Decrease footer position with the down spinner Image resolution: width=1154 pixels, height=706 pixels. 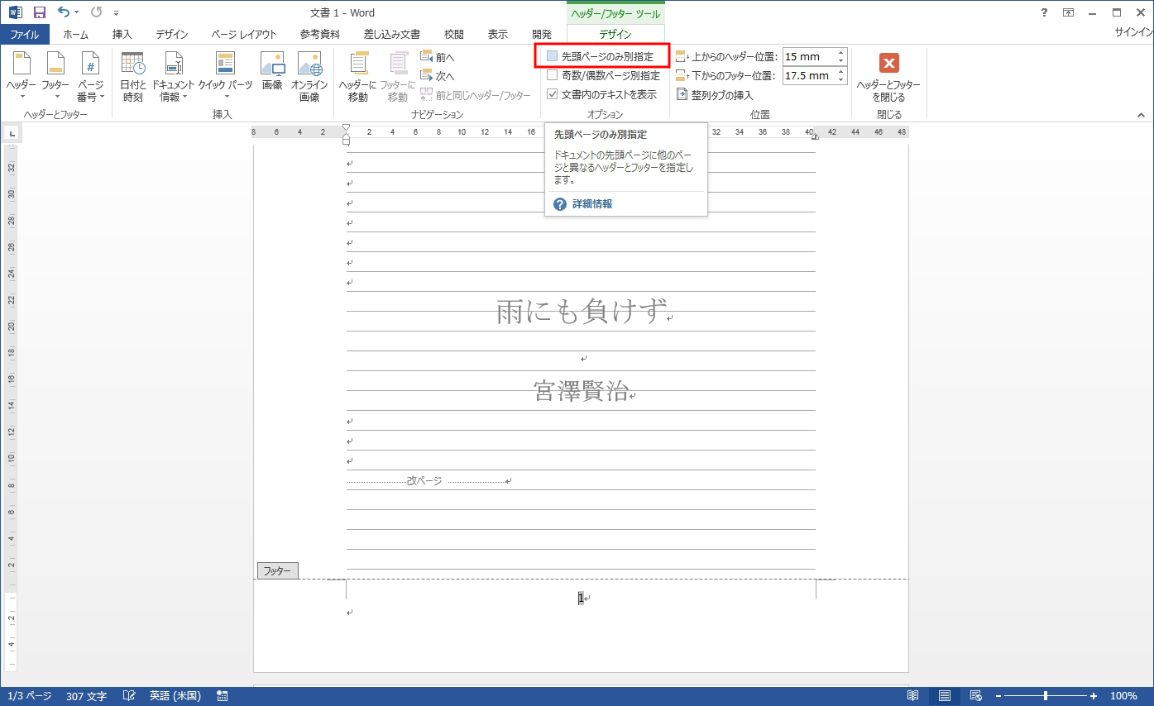tap(841, 80)
